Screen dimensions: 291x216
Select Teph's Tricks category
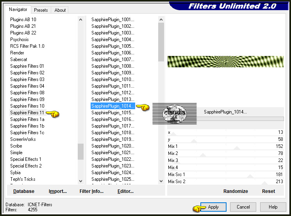pyautogui.click(x=23, y=179)
